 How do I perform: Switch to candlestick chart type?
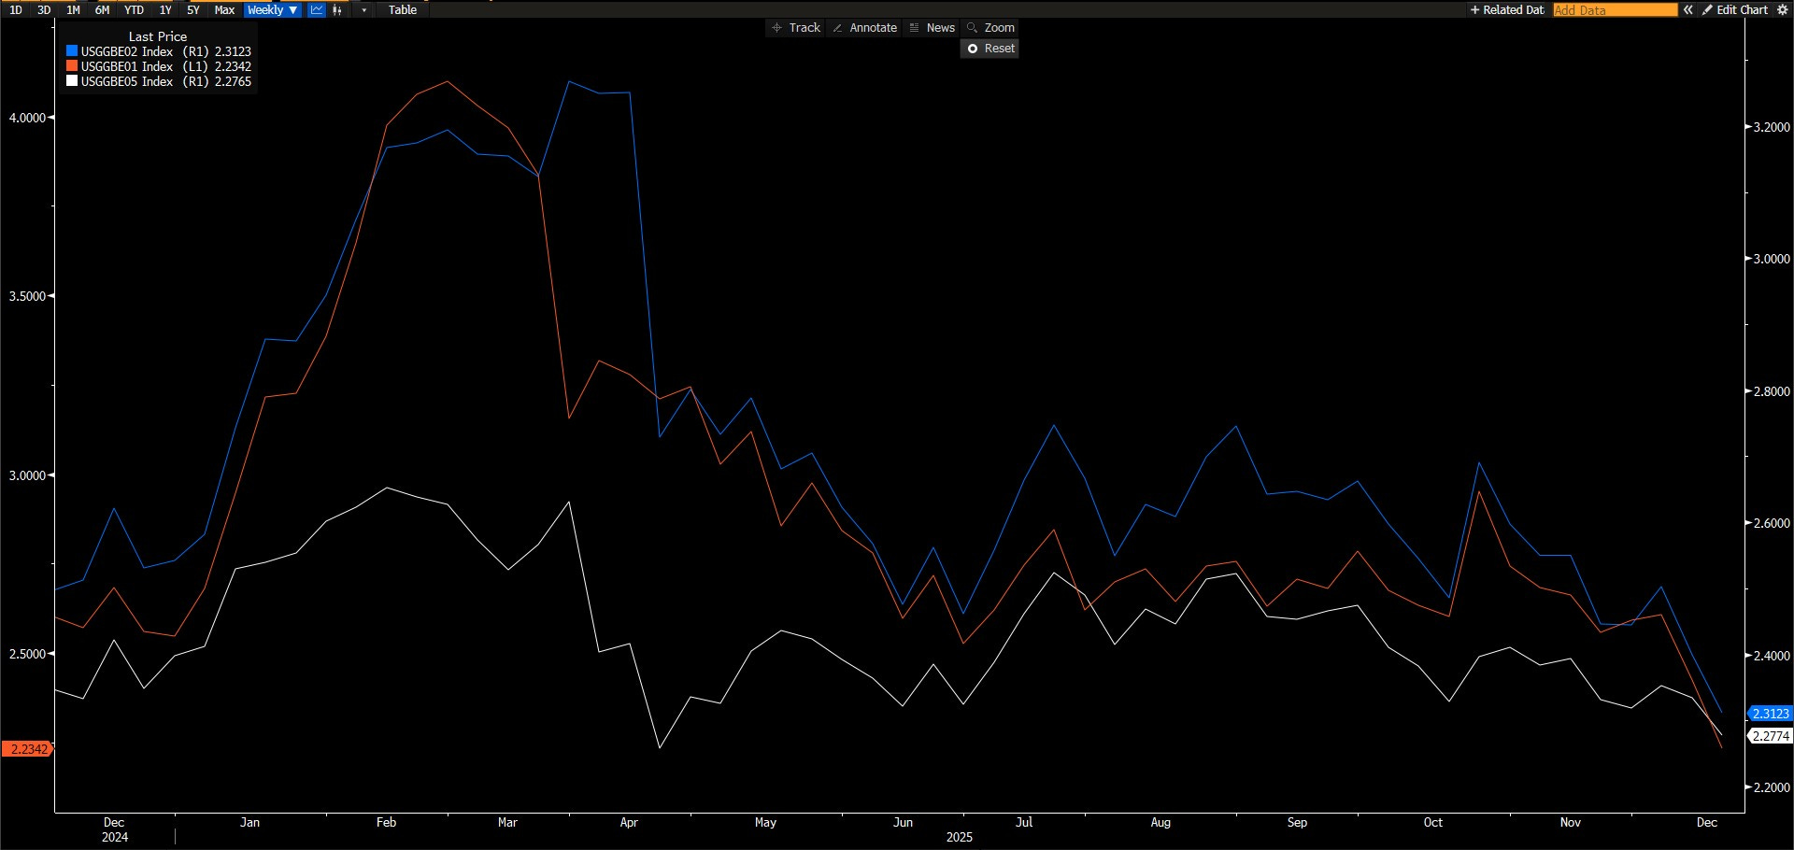pos(337,9)
